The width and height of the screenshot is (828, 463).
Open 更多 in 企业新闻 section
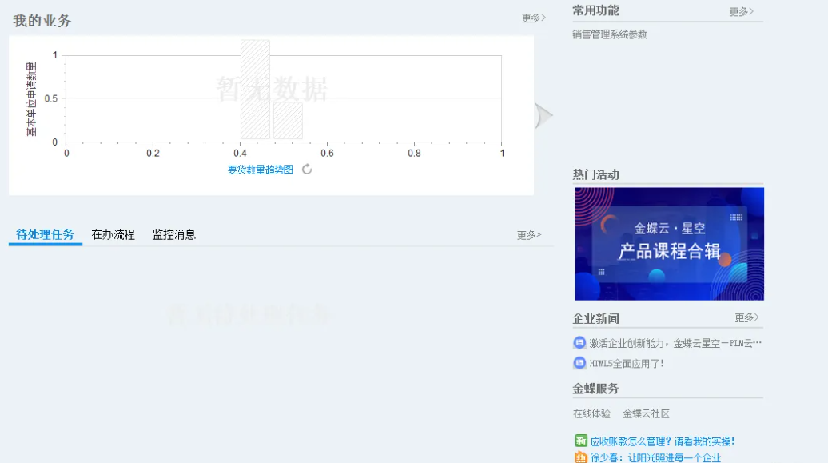click(746, 317)
